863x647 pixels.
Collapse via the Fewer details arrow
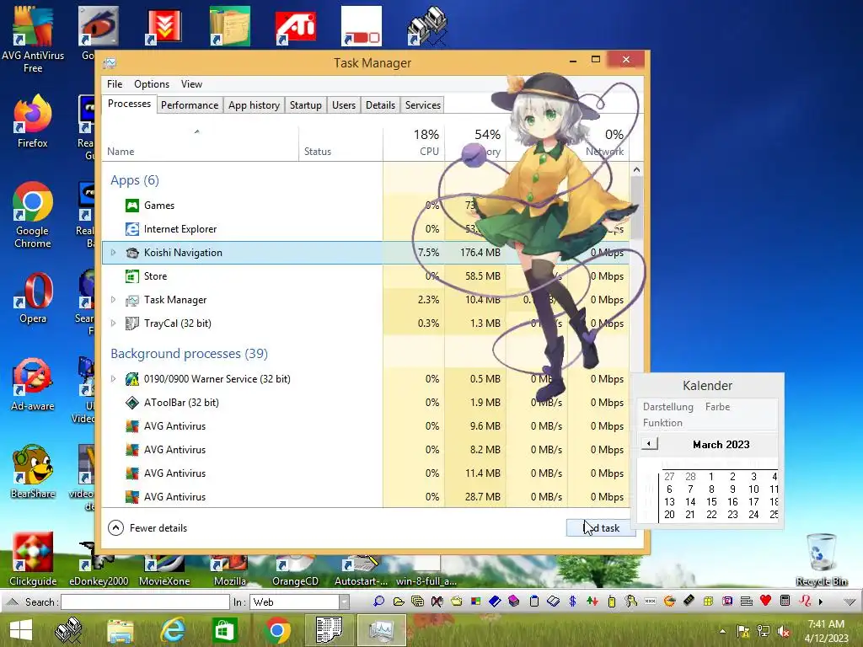115,528
